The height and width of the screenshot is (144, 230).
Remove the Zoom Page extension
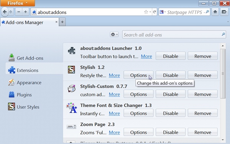coord(203,132)
